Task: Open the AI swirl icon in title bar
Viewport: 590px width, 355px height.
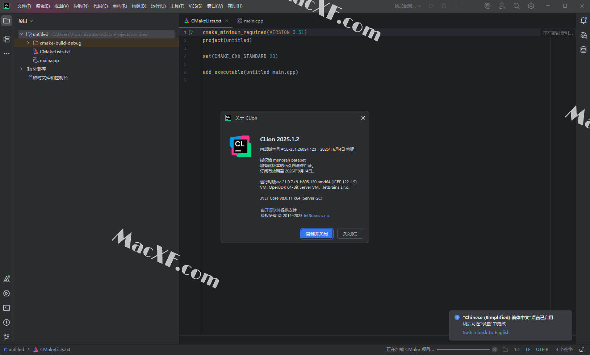Action: click(488, 6)
